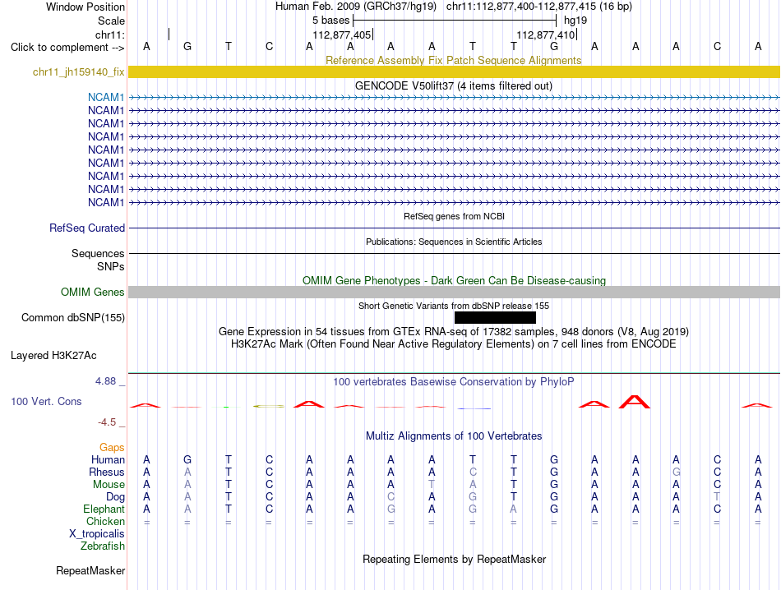This screenshot has width=781, height=590.
Task: Open 'RefSeq genes from NCBI' track title
Action: [454, 216]
